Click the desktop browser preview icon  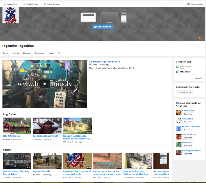tap(88, 18)
